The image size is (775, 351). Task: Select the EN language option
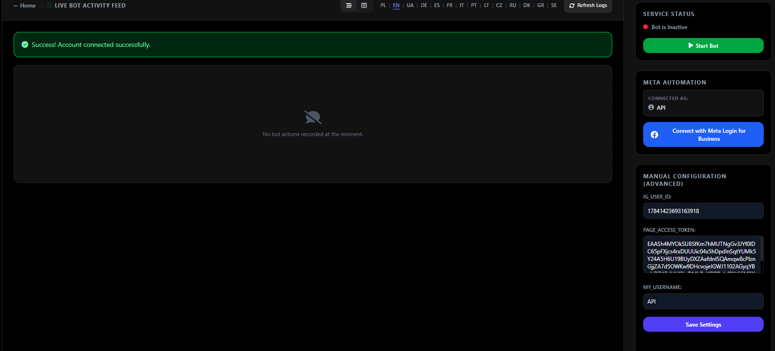tap(396, 6)
